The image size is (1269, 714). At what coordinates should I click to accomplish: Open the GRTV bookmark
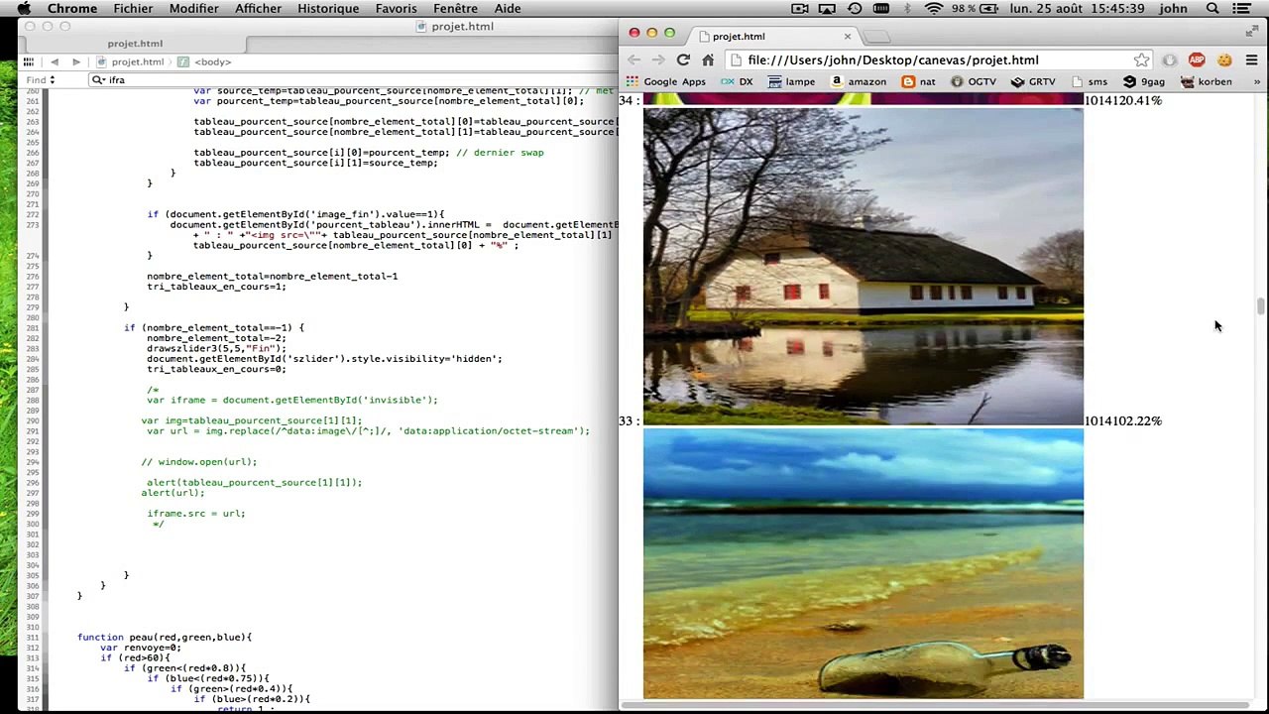point(1033,81)
